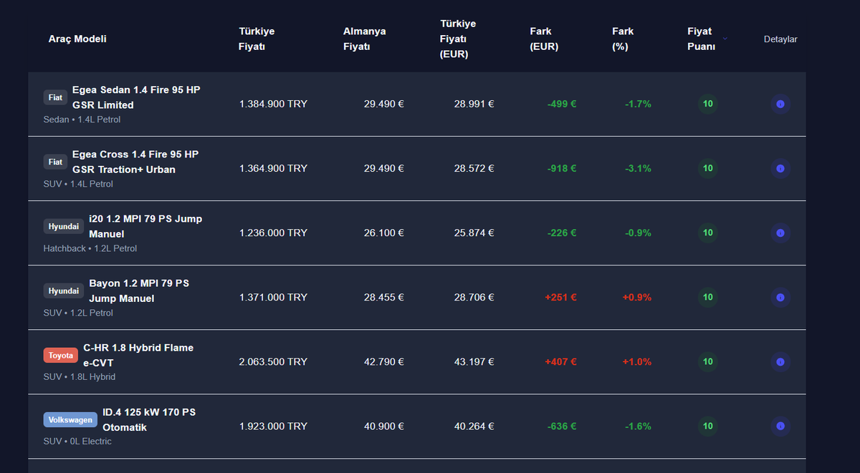Click the 1.371.000 TRY price cell
Viewport: 860px width, 473px height.
273,297
